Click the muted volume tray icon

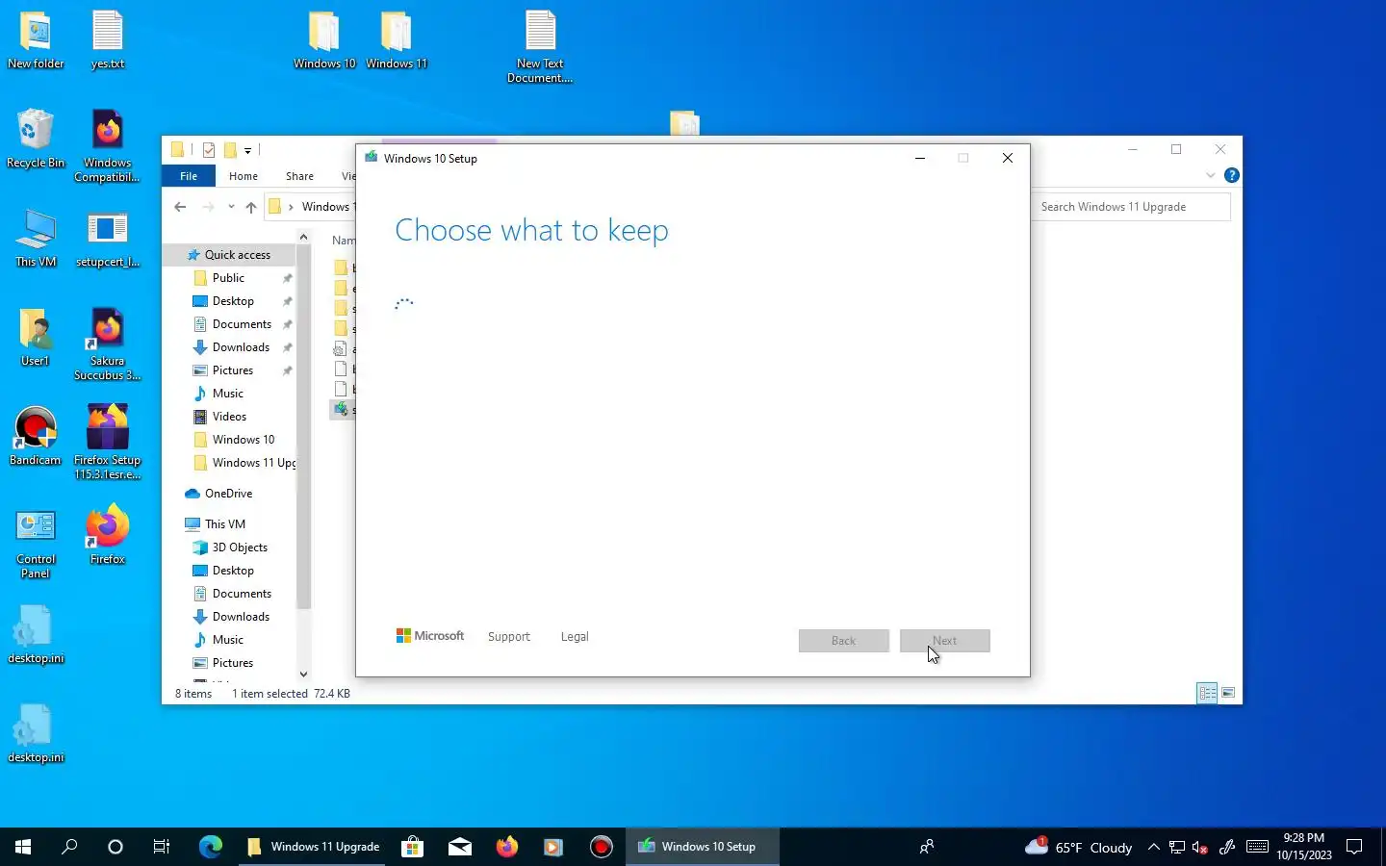click(1200, 848)
